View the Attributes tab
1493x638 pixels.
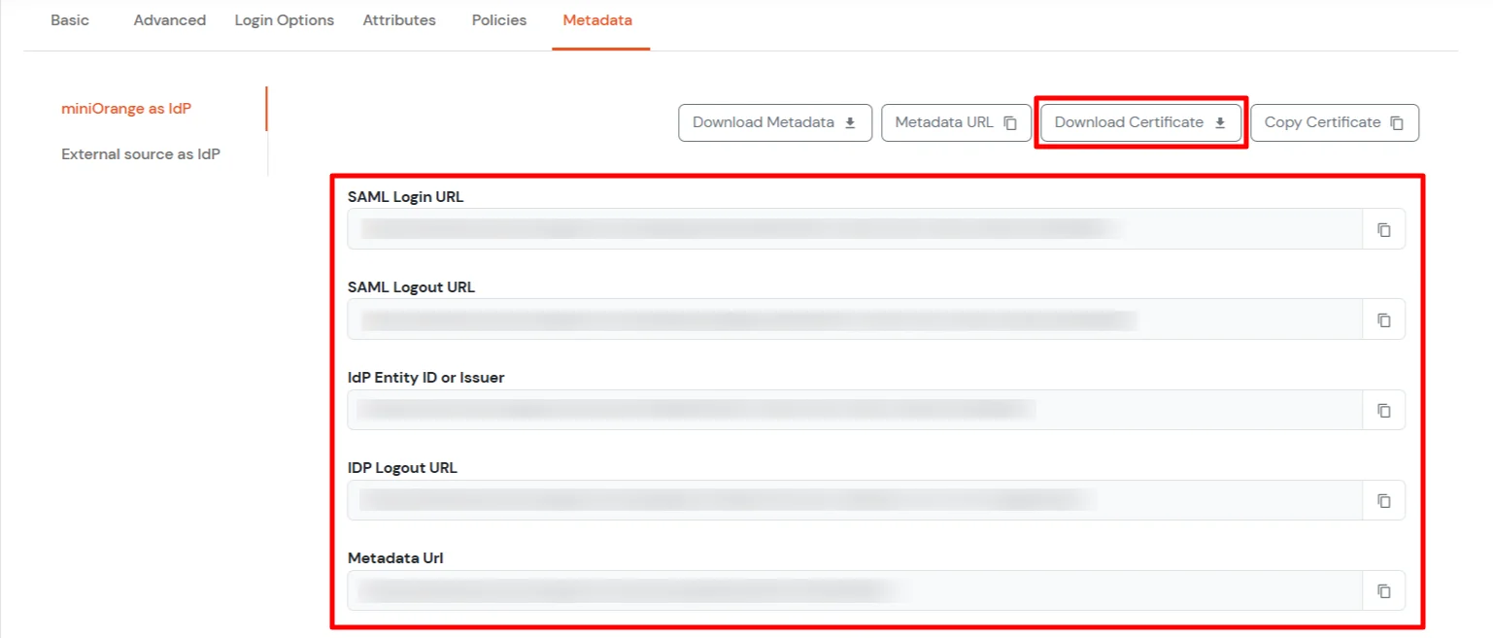[398, 19]
